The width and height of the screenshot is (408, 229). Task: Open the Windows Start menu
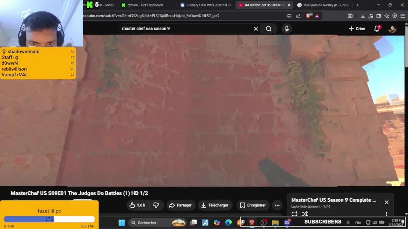(x=122, y=223)
